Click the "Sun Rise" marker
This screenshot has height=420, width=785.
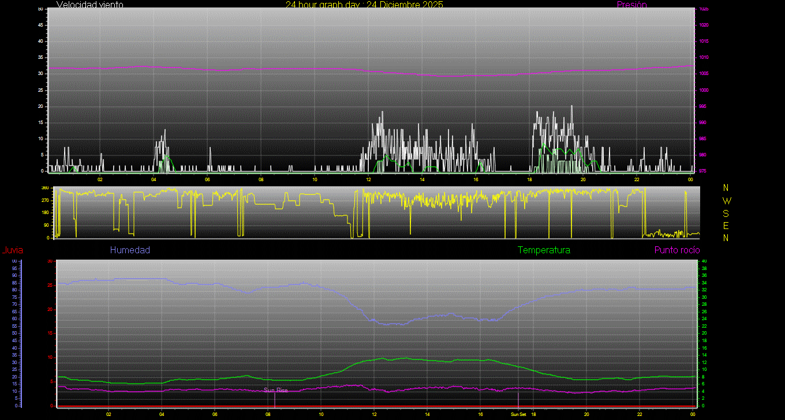pos(276,391)
